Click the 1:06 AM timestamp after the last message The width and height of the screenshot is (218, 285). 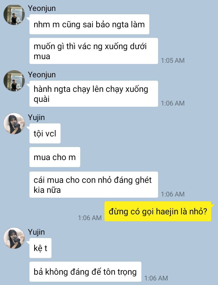[156, 278]
